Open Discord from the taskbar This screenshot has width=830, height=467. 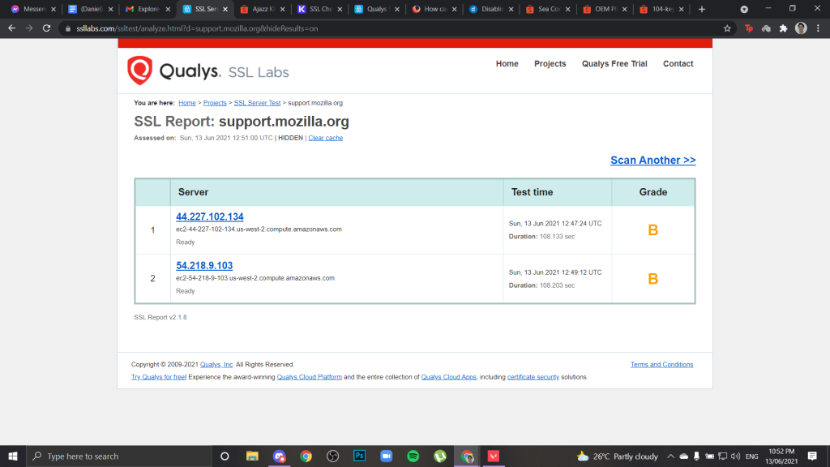[x=279, y=456]
